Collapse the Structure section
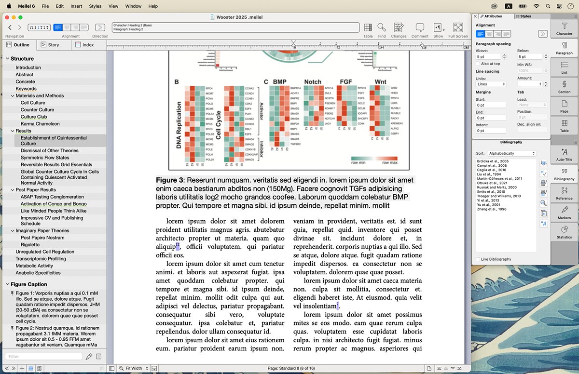The width and height of the screenshot is (579, 374). coord(7,59)
